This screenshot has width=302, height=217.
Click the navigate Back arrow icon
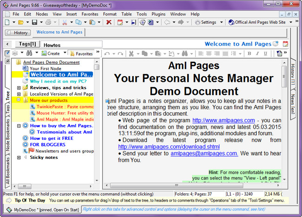pos(167,22)
